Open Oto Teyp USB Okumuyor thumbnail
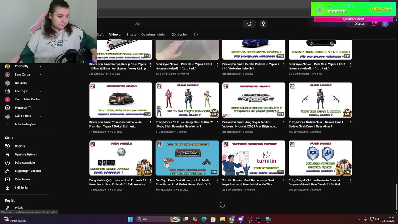The width and height of the screenshot is (398, 224). [187, 158]
